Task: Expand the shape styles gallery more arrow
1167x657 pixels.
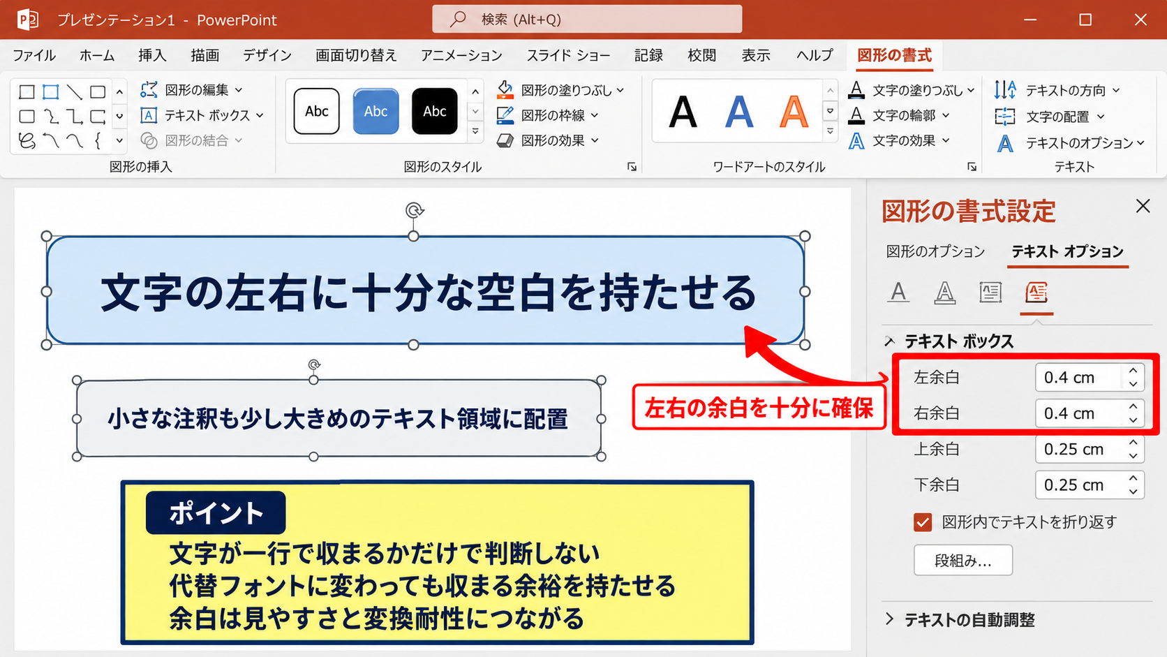Action: point(476,131)
